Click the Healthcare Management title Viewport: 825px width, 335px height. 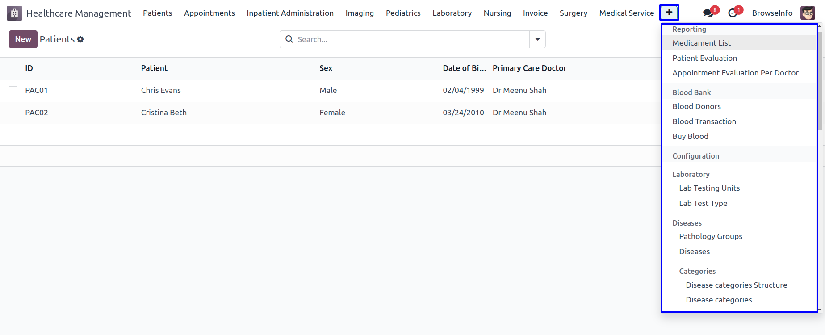coord(79,13)
